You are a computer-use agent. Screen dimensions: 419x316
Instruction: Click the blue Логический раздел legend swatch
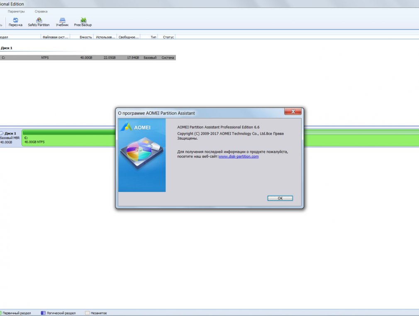click(43, 313)
